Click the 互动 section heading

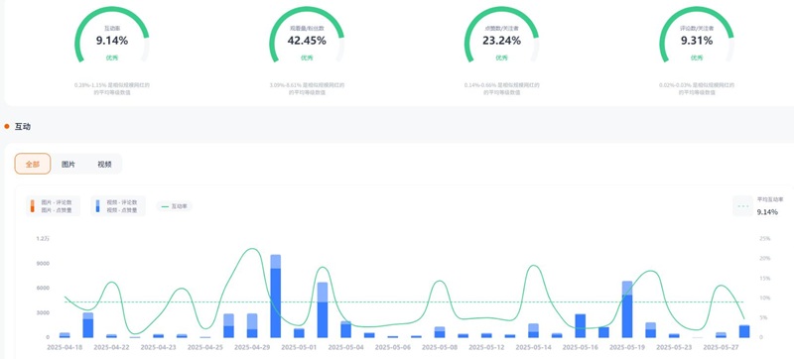click(22, 126)
